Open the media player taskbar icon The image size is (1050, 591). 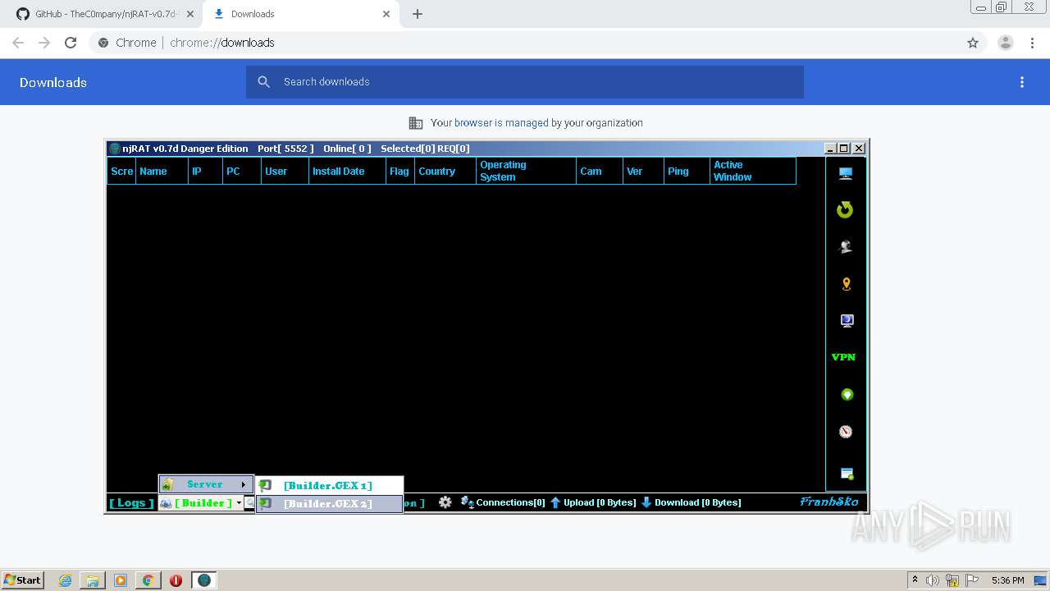[121, 580]
